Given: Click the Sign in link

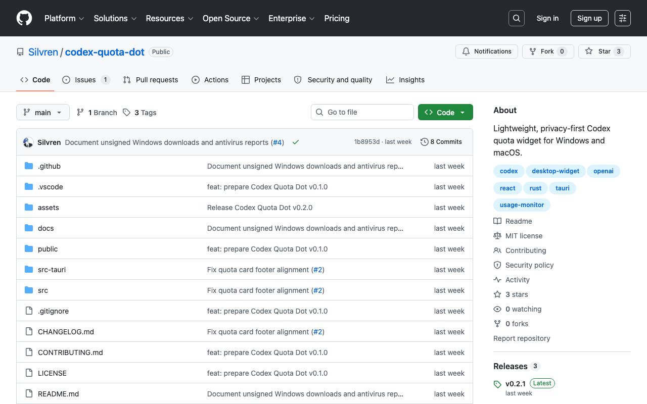Looking at the screenshot, I should click(x=547, y=18).
